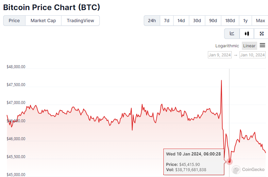Viewport: 268px width, 177px height.
Task: View Max price history
Action: click(x=260, y=21)
